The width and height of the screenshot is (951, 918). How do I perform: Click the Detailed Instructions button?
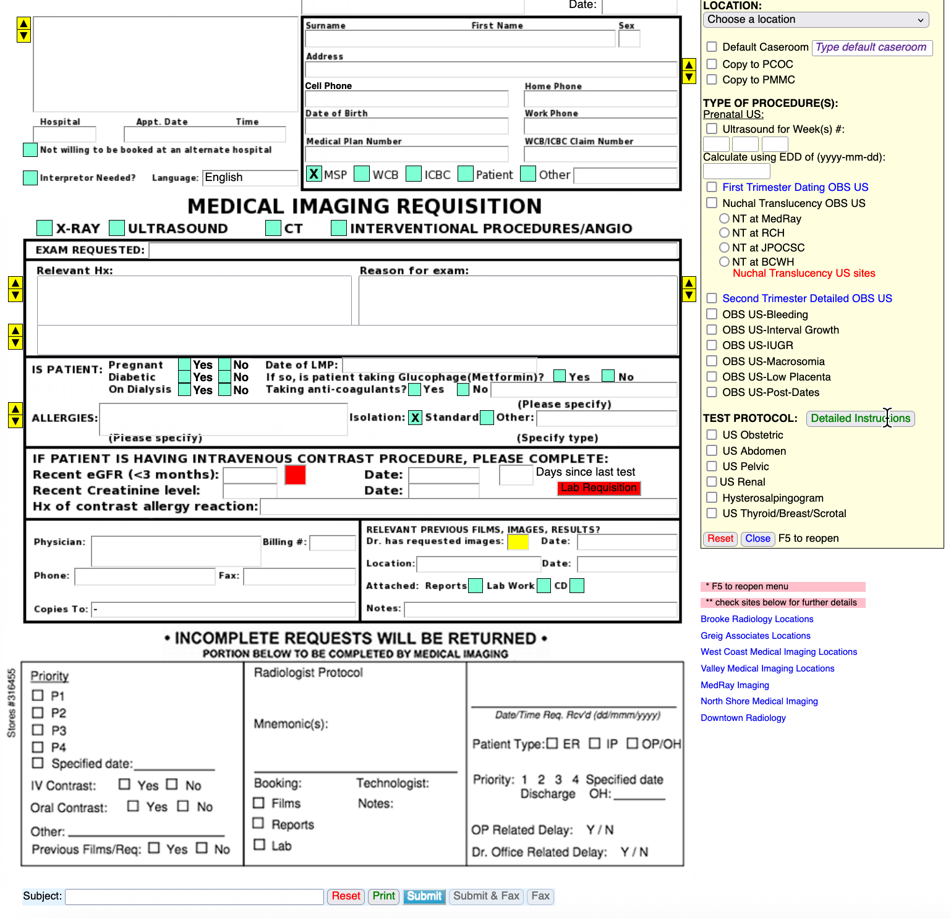(860, 419)
